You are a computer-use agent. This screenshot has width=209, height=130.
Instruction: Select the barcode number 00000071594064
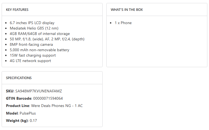pos(48,99)
